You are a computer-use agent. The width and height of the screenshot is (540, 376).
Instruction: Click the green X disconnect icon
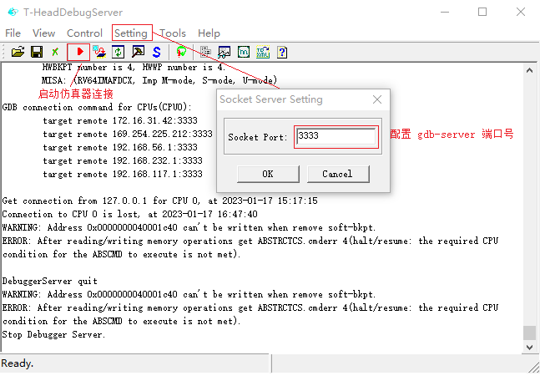pyautogui.click(x=55, y=52)
